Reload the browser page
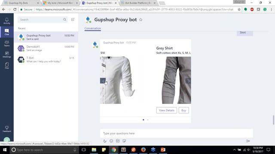275x154 pixels. coord(15,9)
